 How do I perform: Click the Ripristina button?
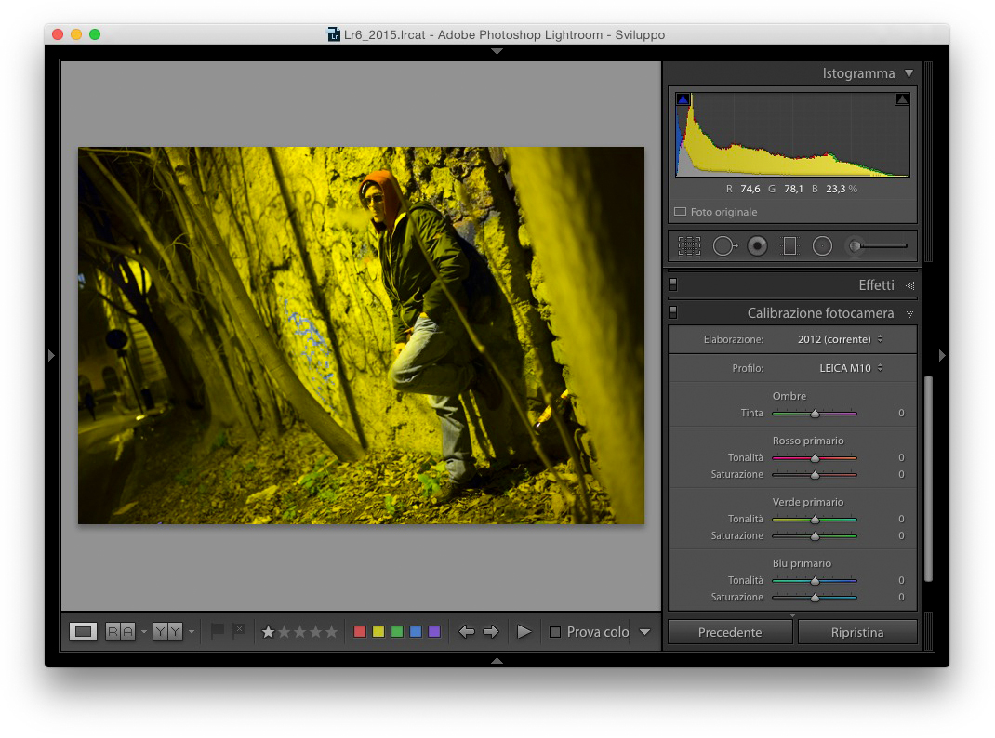click(x=857, y=632)
